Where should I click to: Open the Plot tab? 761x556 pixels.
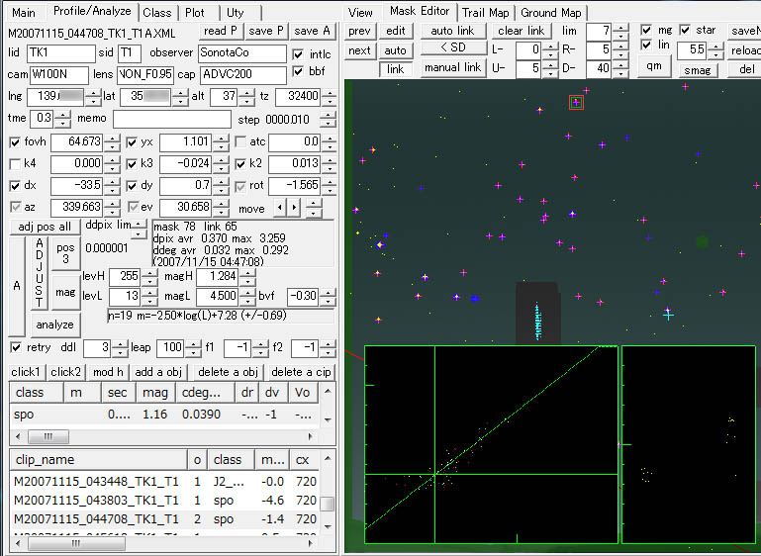tap(194, 13)
